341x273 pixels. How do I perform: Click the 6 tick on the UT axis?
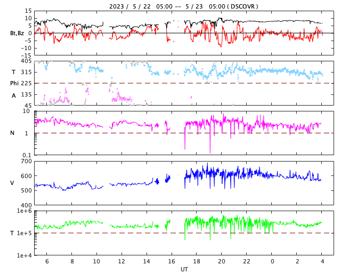47,261
